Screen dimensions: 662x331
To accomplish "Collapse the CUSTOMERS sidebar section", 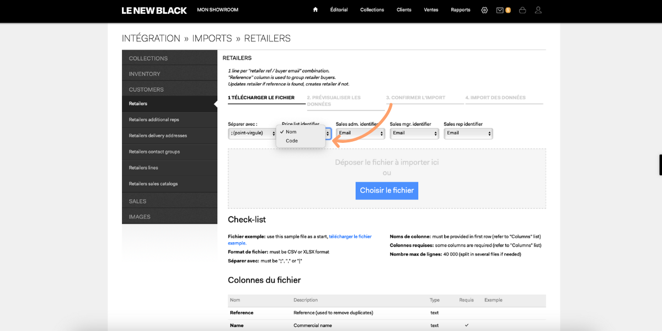I will (x=169, y=89).
